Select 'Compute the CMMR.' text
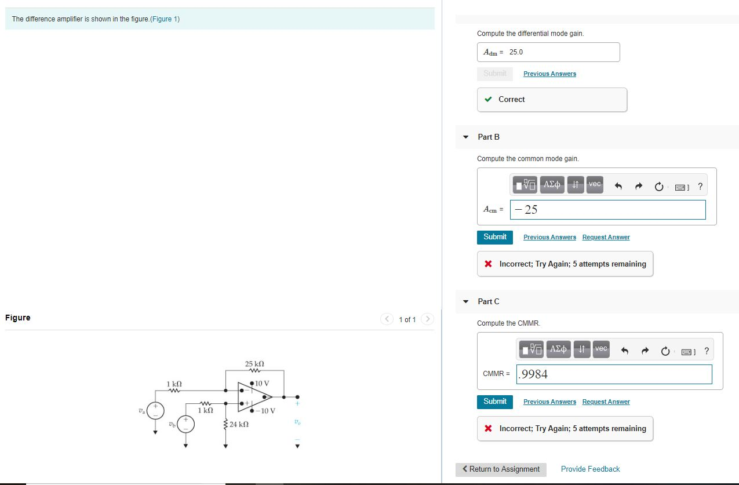739x485 pixels. pos(508,323)
